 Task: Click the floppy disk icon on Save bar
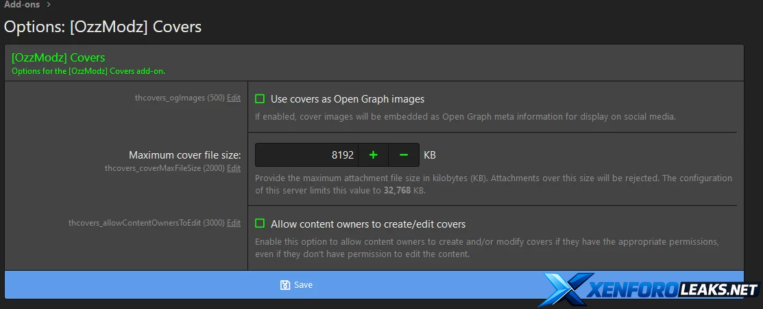pos(285,285)
